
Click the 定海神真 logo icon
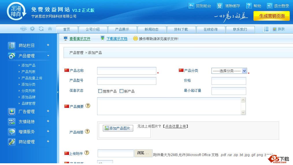[x=17, y=11]
